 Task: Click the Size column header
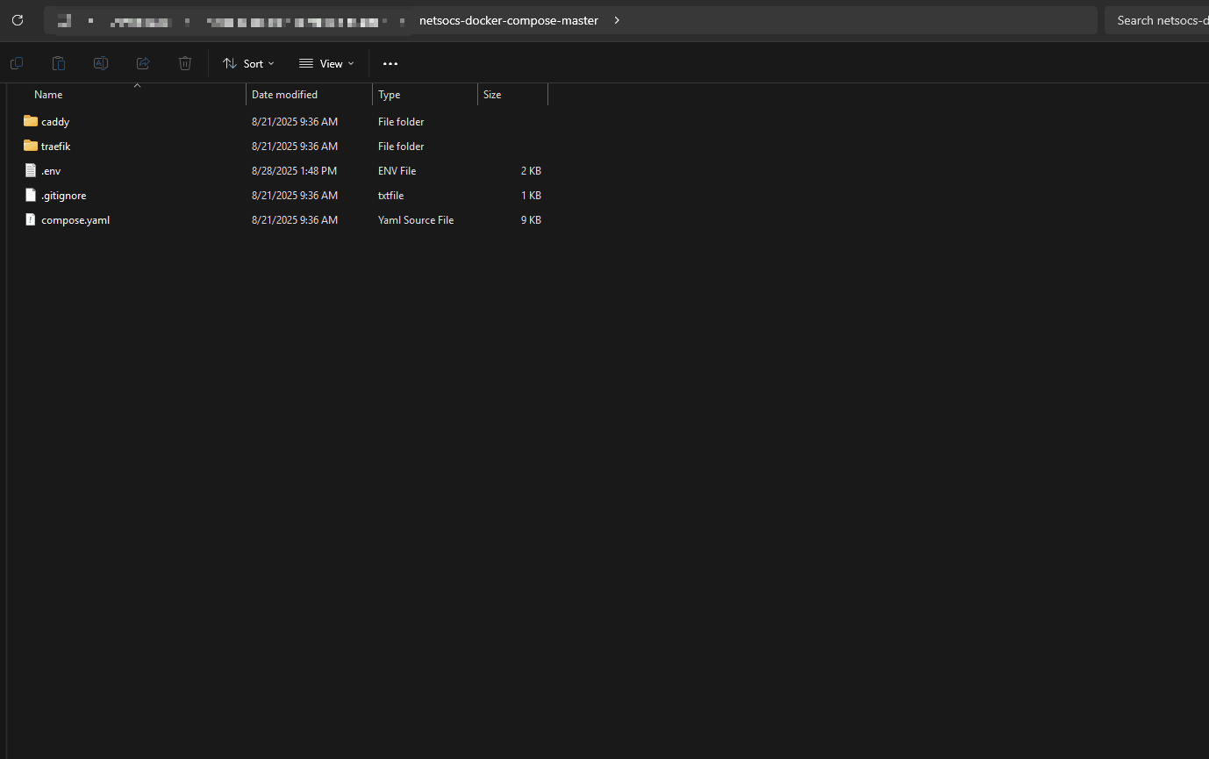click(492, 95)
